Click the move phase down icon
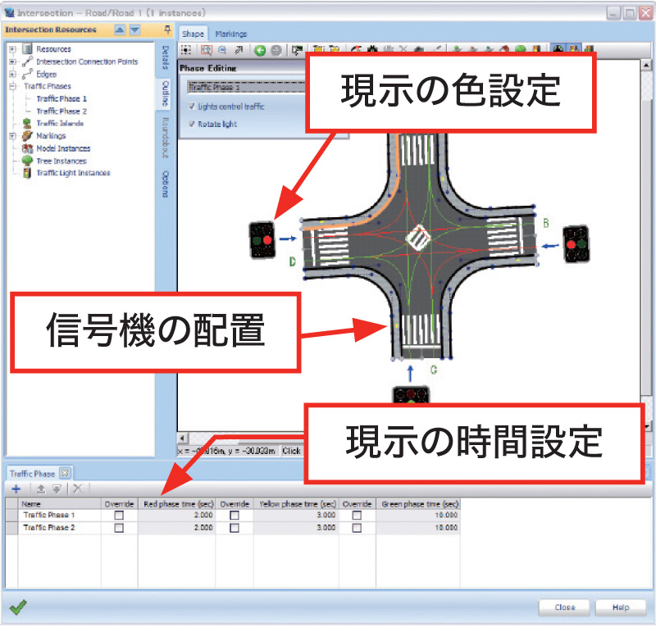The image size is (656, 627). click(x=57, y=488)
